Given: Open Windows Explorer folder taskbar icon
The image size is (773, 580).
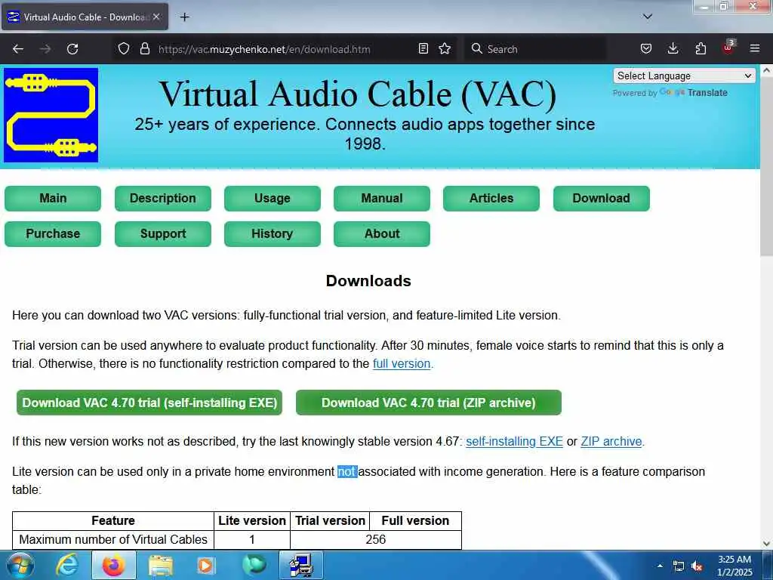Looking at the screenshot, I should (x=161, y=566).
